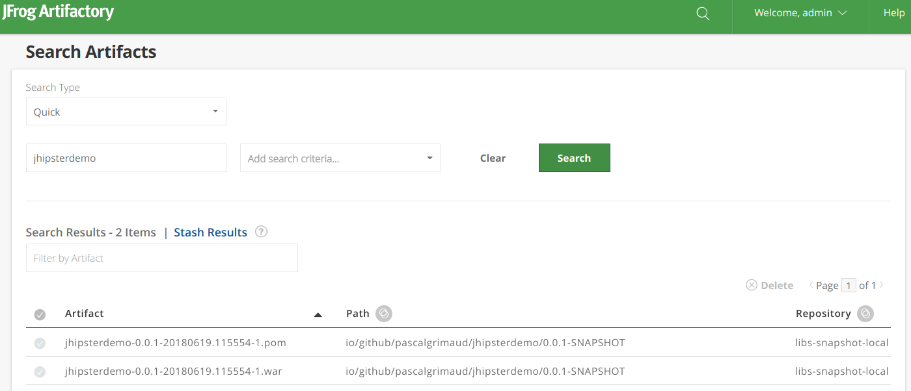This screenshot has width=911, height=391.
Task: Click the Clear button
Action: (493, 158)
